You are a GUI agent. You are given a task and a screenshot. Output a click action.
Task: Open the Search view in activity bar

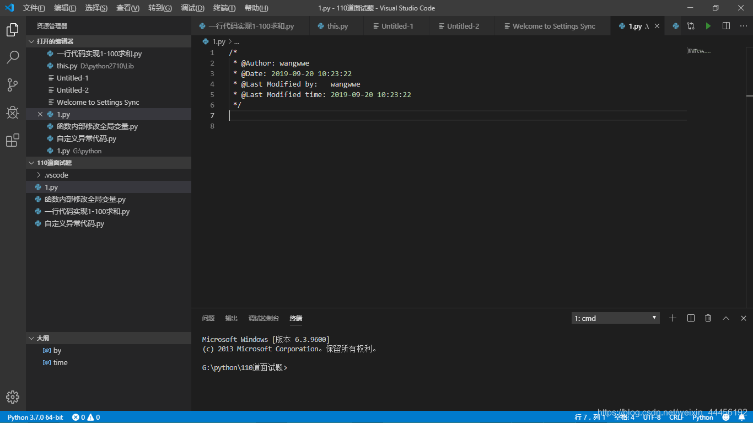[x=13, y=57]
